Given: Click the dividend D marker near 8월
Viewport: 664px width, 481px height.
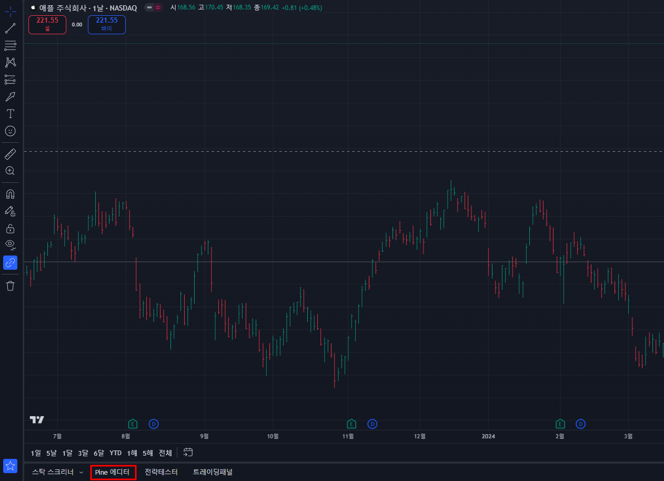Looking at the screenshot, I should coord(154,424).
